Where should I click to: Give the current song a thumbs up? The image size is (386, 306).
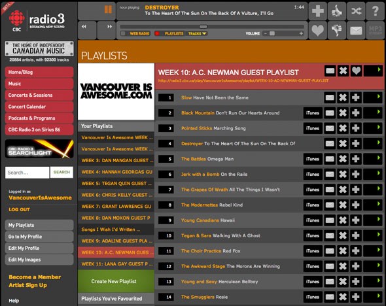[x=337, y=11]
